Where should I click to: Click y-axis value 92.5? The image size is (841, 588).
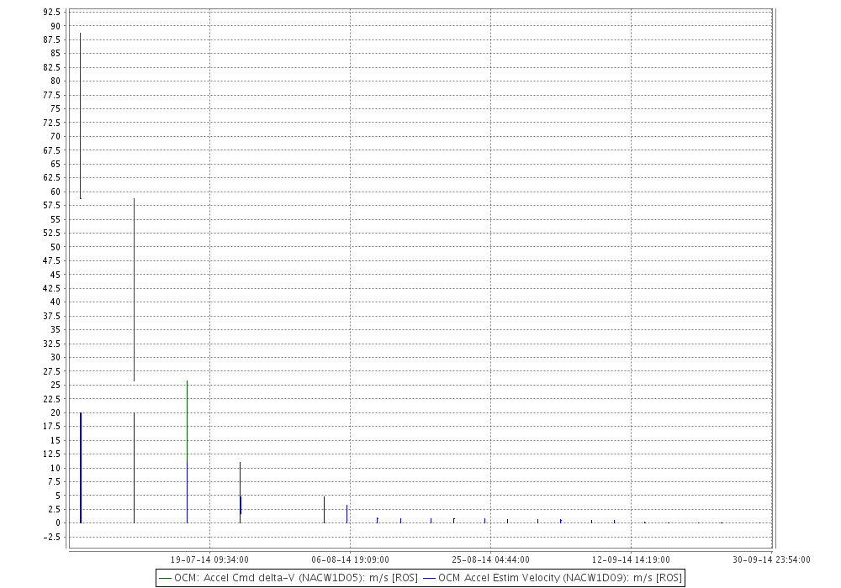point(52,12)
